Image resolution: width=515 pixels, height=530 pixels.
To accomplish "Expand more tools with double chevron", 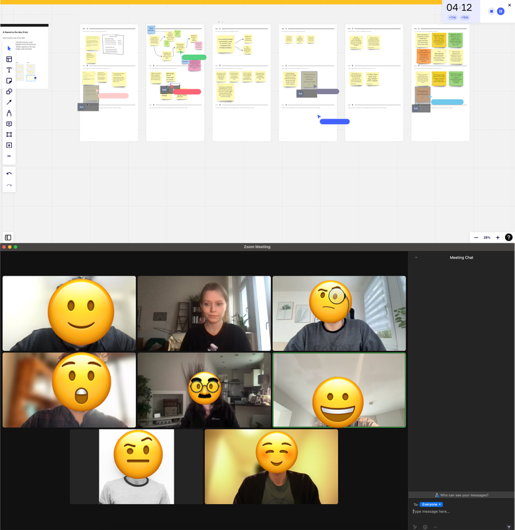I will click(9, 156).
